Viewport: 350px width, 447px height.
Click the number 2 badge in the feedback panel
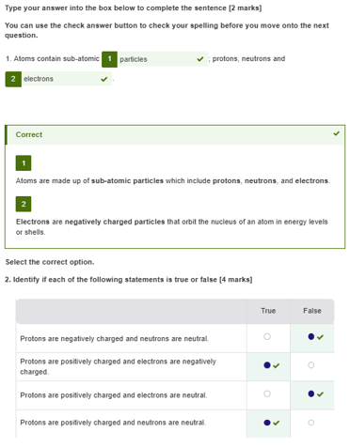[x=24, y=204]
